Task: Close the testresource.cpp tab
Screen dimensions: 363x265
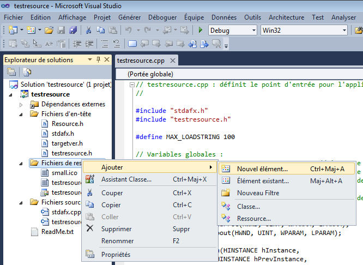Action: [173, 61]
